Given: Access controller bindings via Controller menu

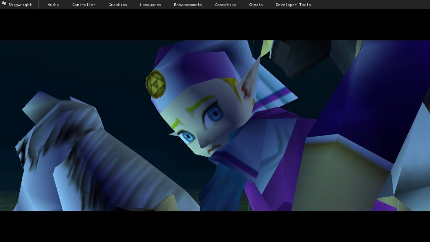Looking at the screenshot, I should [x=84, y=5].
